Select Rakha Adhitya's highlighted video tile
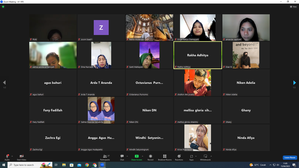 tap(198, 55)
